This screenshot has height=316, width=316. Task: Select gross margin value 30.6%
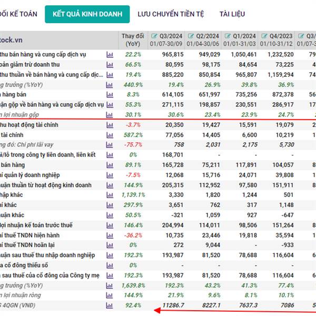(176, 115)
